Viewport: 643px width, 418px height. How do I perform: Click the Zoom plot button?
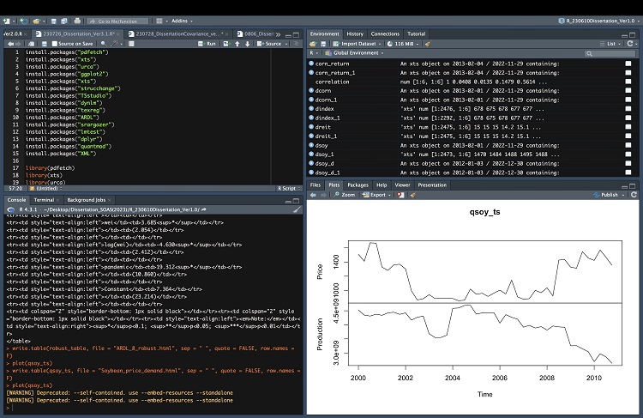(345, 195)
